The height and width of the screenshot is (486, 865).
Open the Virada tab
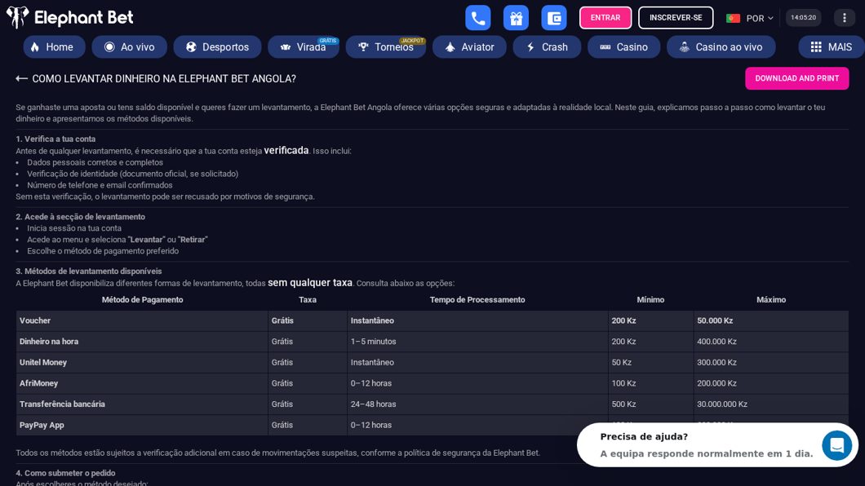[x=304, y=46]
